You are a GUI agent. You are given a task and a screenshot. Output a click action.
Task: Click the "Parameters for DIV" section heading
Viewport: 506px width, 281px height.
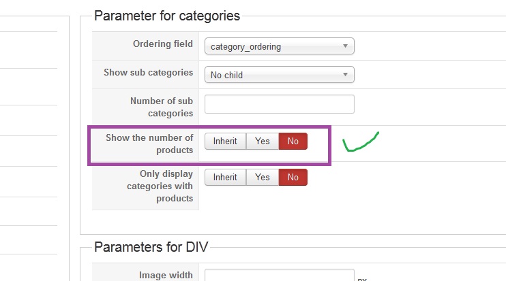[151, 247]
